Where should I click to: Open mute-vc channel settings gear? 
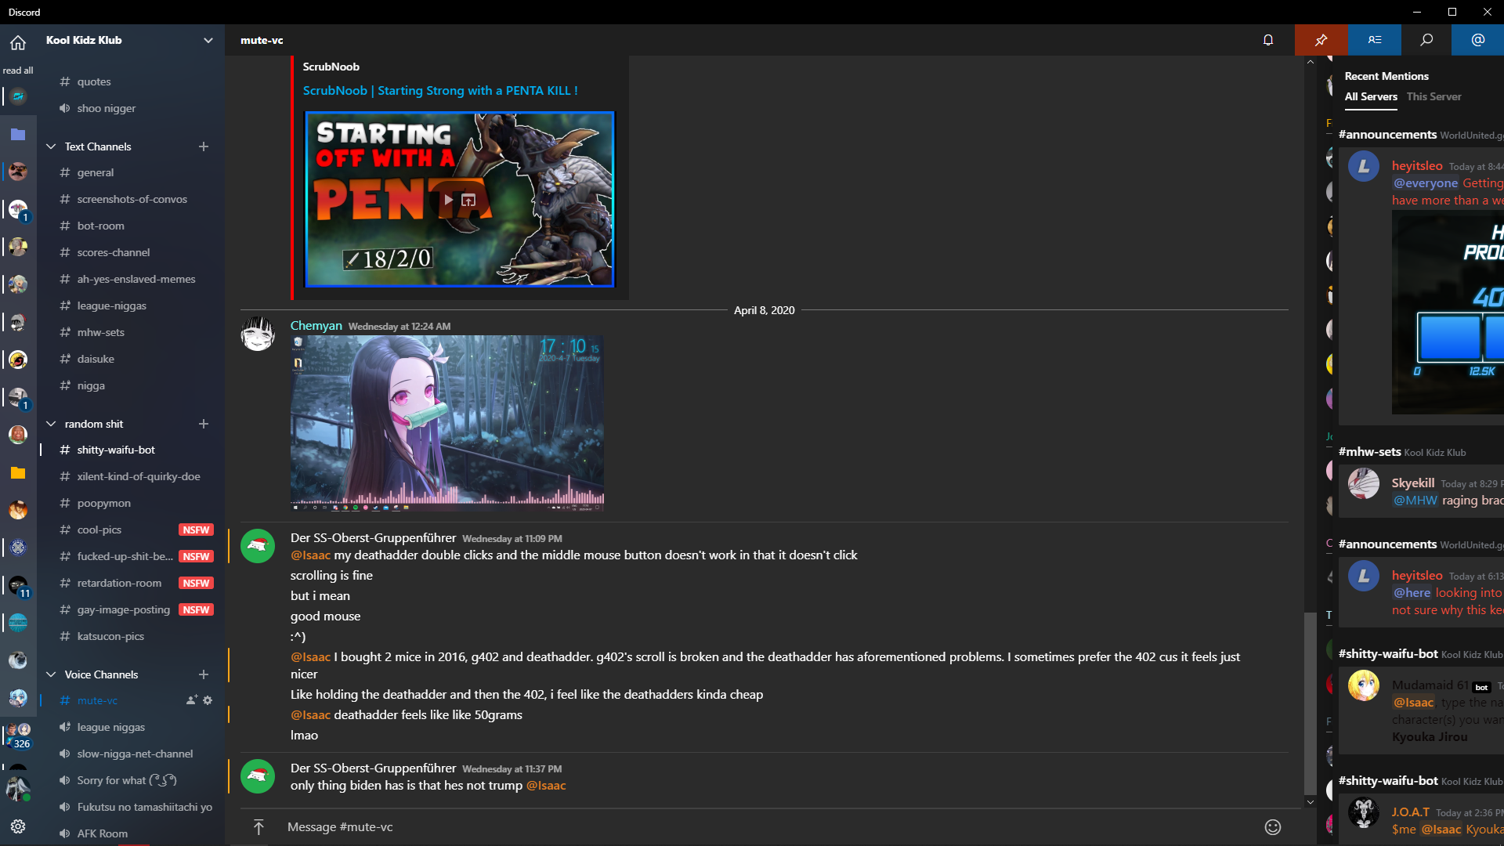click(208, 700)
